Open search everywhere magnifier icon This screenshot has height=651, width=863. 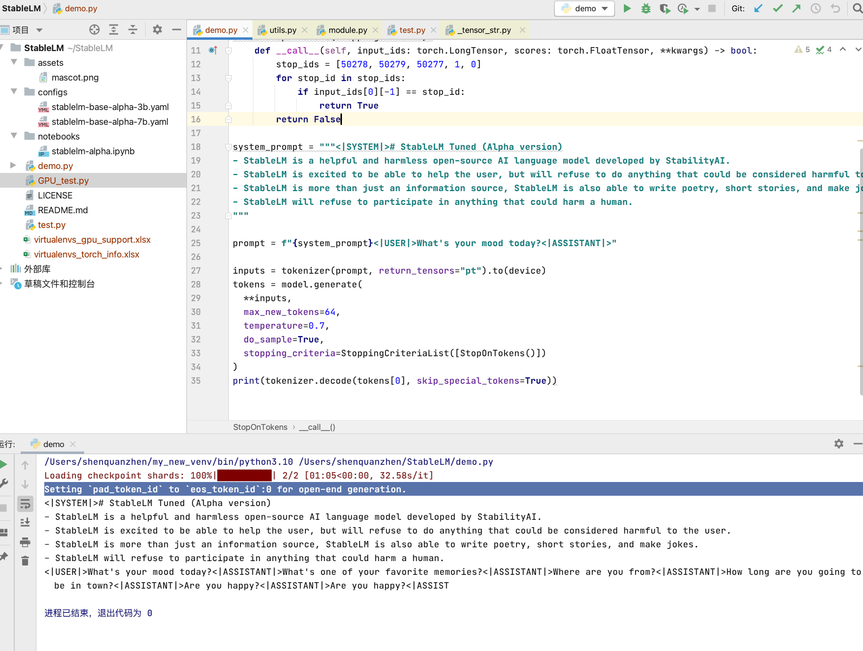857,8
